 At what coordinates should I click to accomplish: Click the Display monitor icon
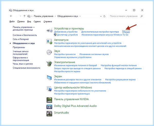[x=49, y=78]
